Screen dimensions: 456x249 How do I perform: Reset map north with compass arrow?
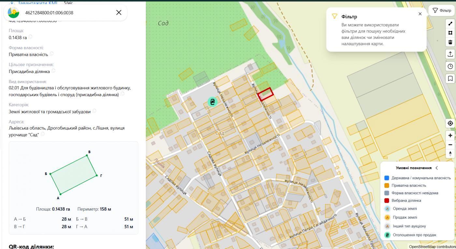450,154
